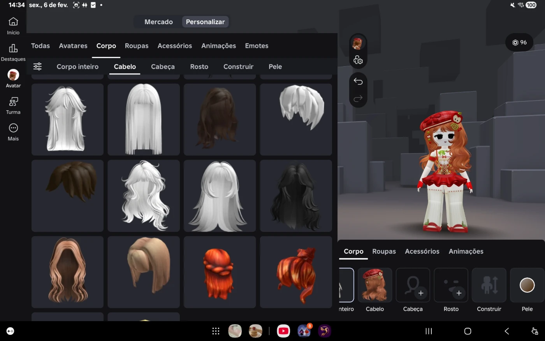Open YouTube from the taskbar
545x341 pixels.
coord(283,331)
